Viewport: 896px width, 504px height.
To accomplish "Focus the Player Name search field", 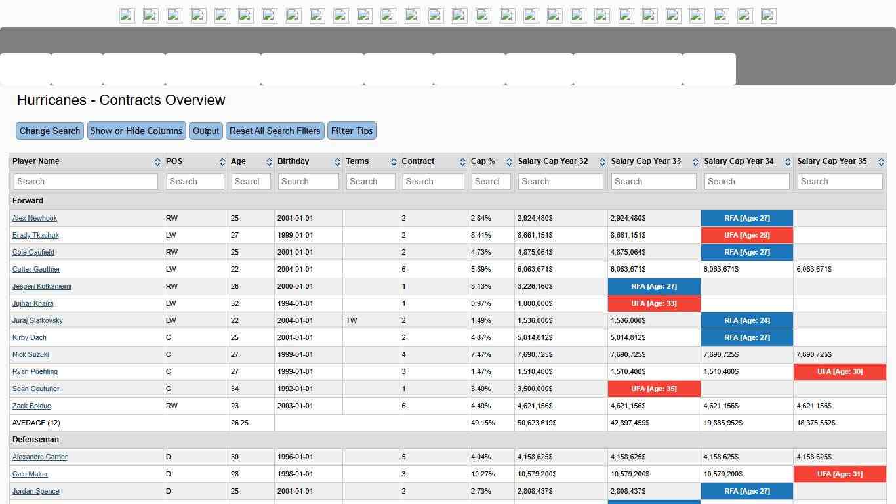I will point(86,182).
